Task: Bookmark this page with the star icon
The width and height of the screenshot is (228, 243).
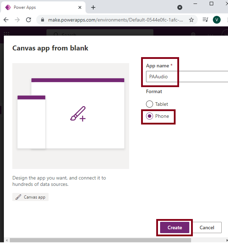Action: coord(191,20)
